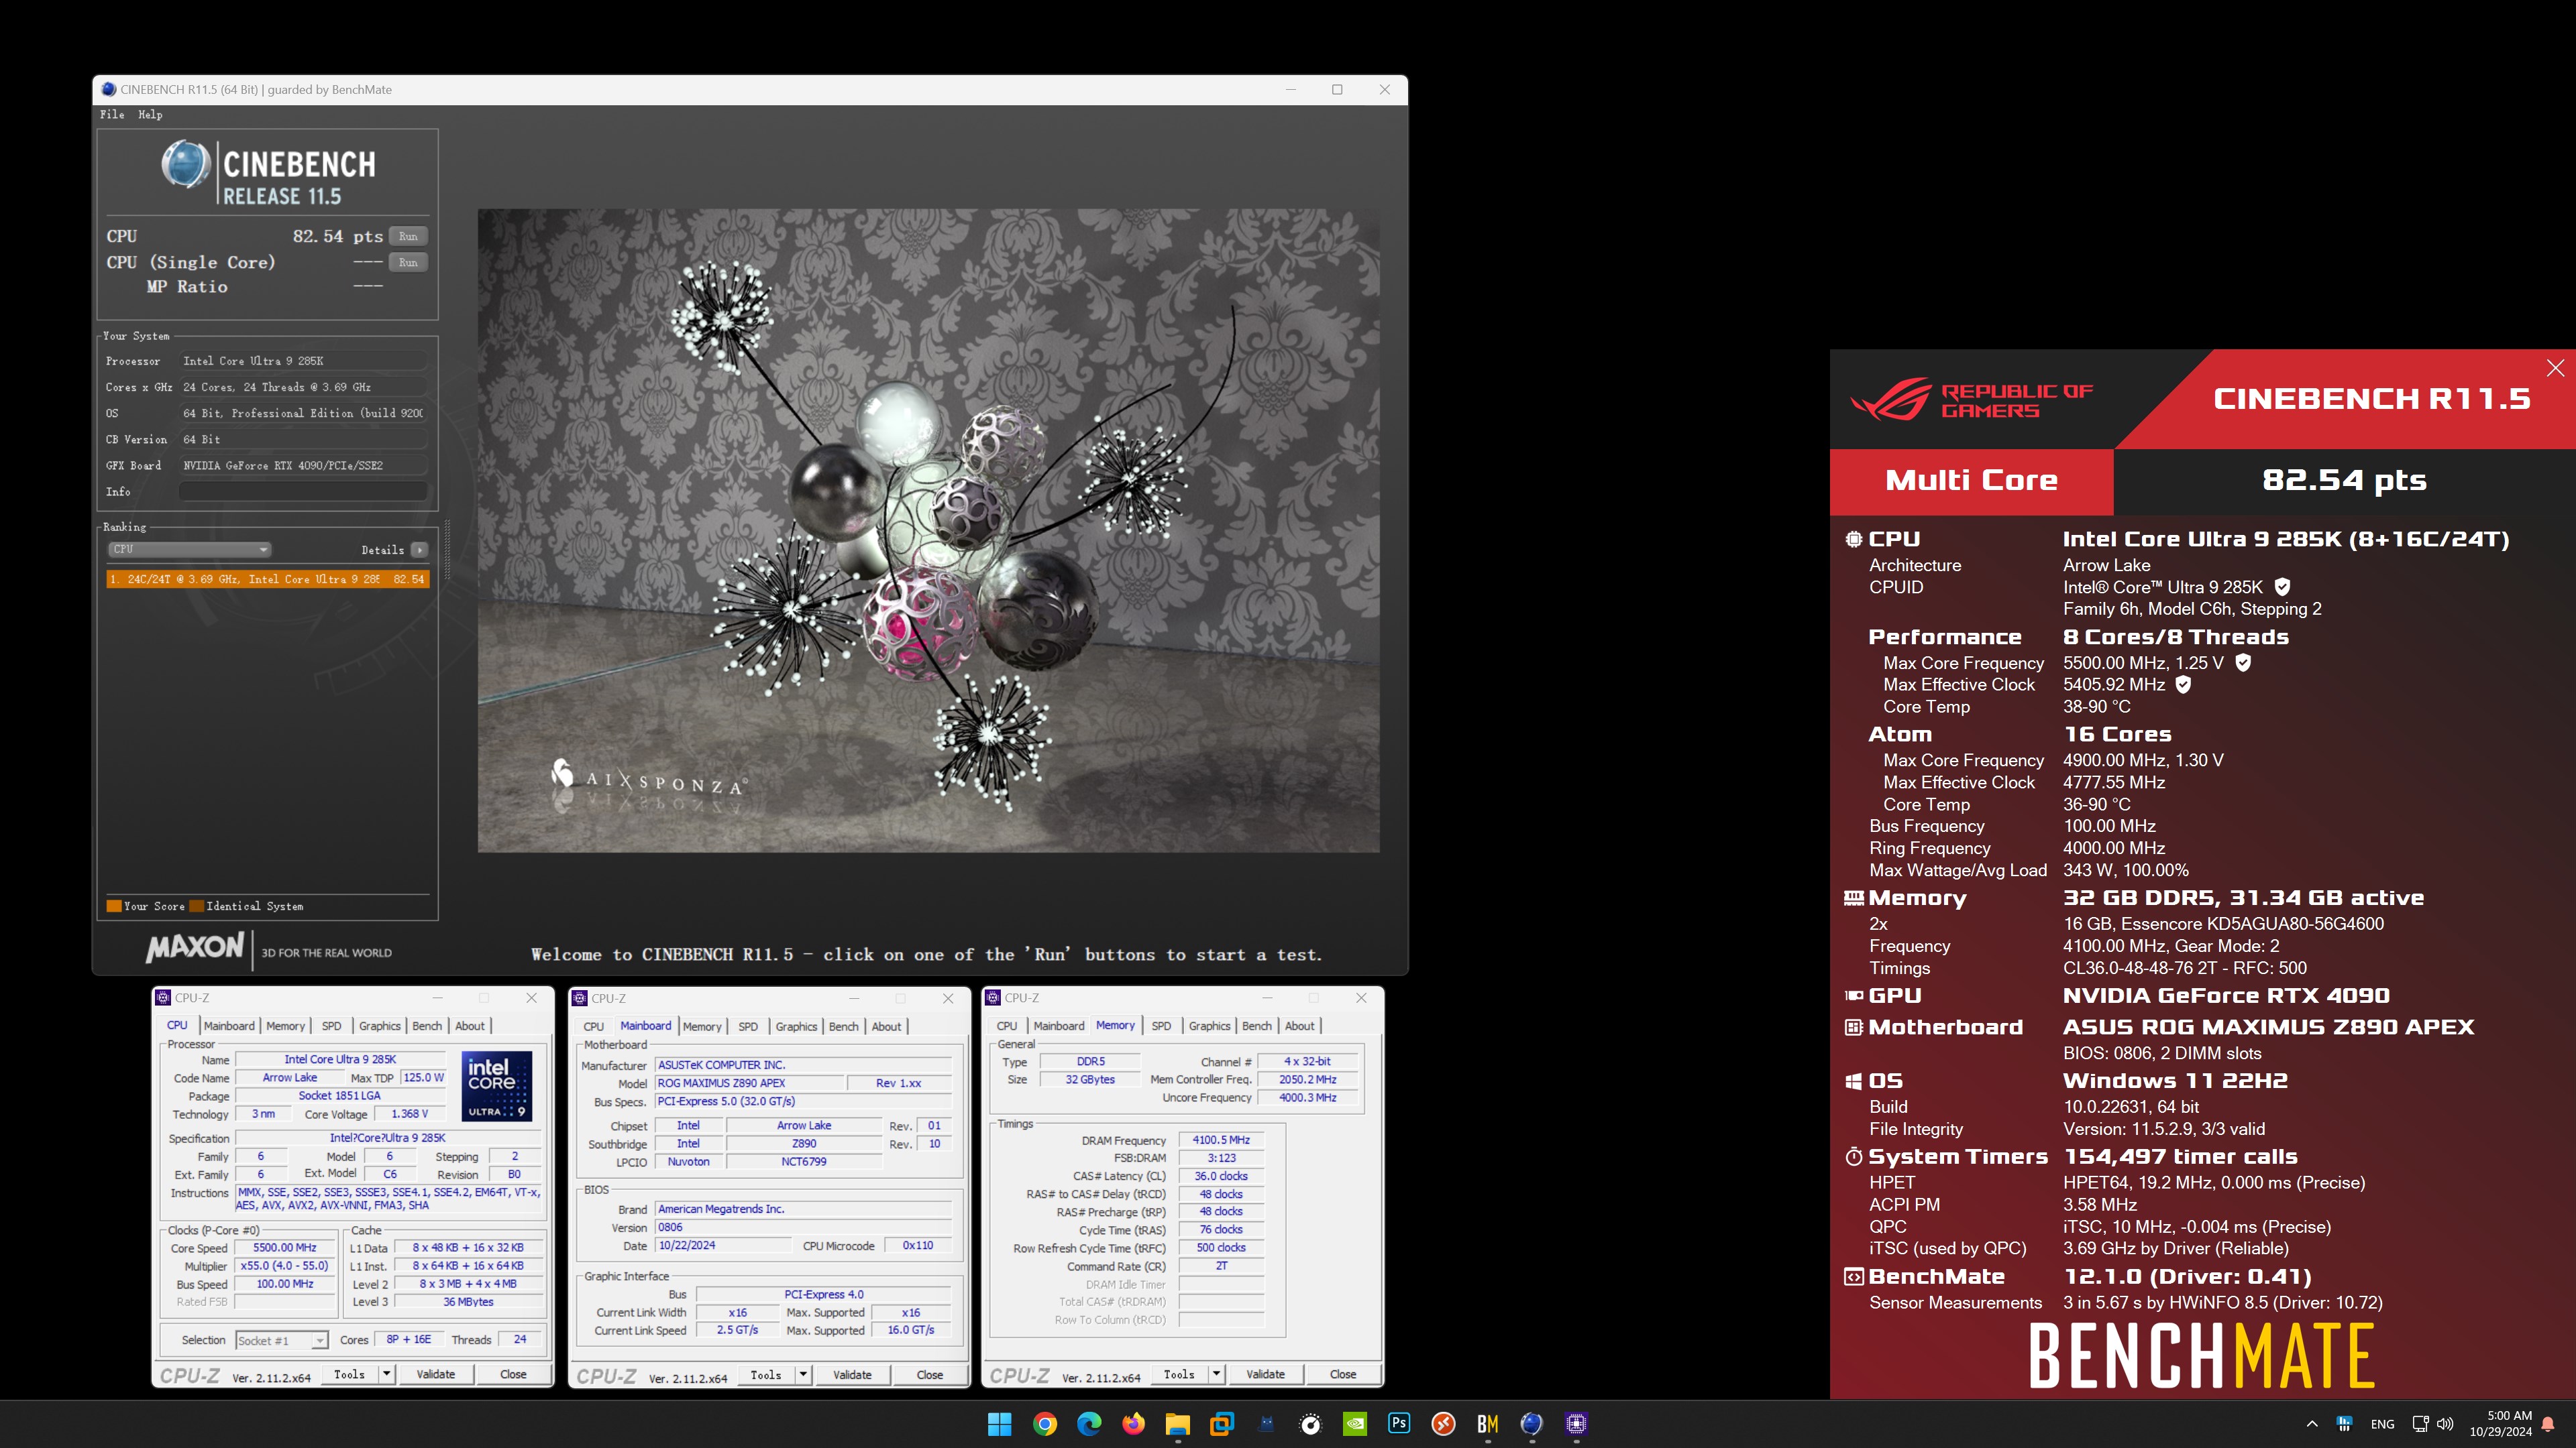Switch to SPD tab in the middle CPU-Z window
This screenshot has height=1448, width=2576.
point(748,1026)
